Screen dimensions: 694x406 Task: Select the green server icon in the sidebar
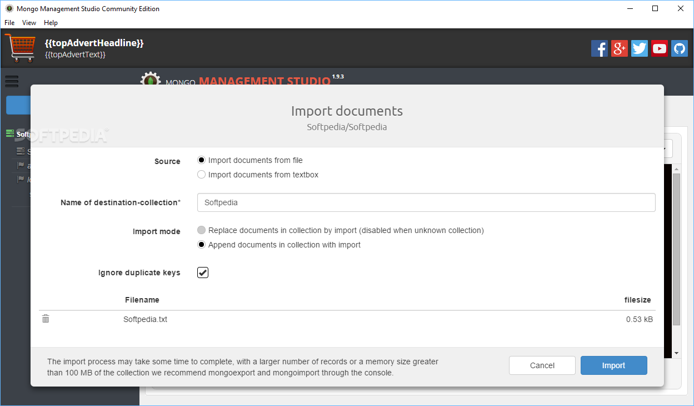point(10,133)
